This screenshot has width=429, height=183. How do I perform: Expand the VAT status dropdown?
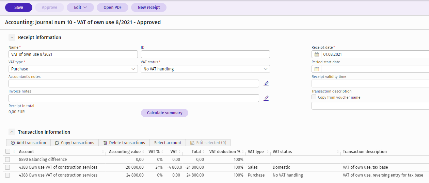205,69
